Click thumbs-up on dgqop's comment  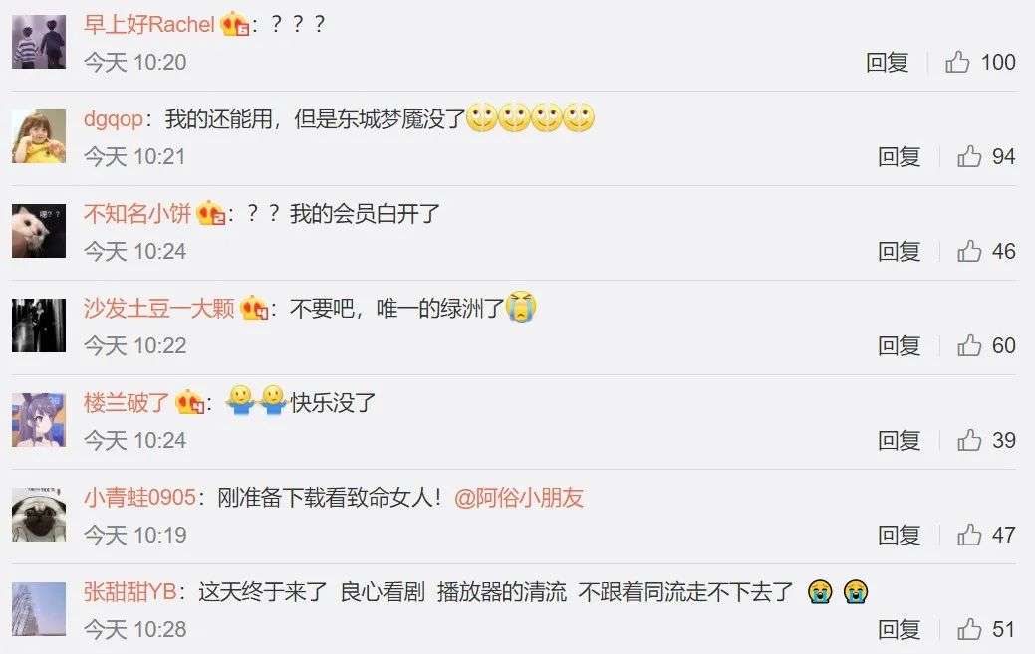969,156
